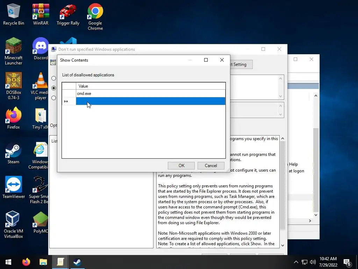Close the background editor window
358x269 pixels.
312,59
